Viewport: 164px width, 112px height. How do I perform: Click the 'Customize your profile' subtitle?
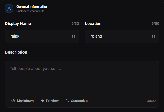pos(30,11)
